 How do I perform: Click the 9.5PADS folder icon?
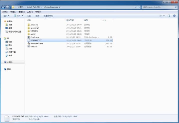(29, 31)
